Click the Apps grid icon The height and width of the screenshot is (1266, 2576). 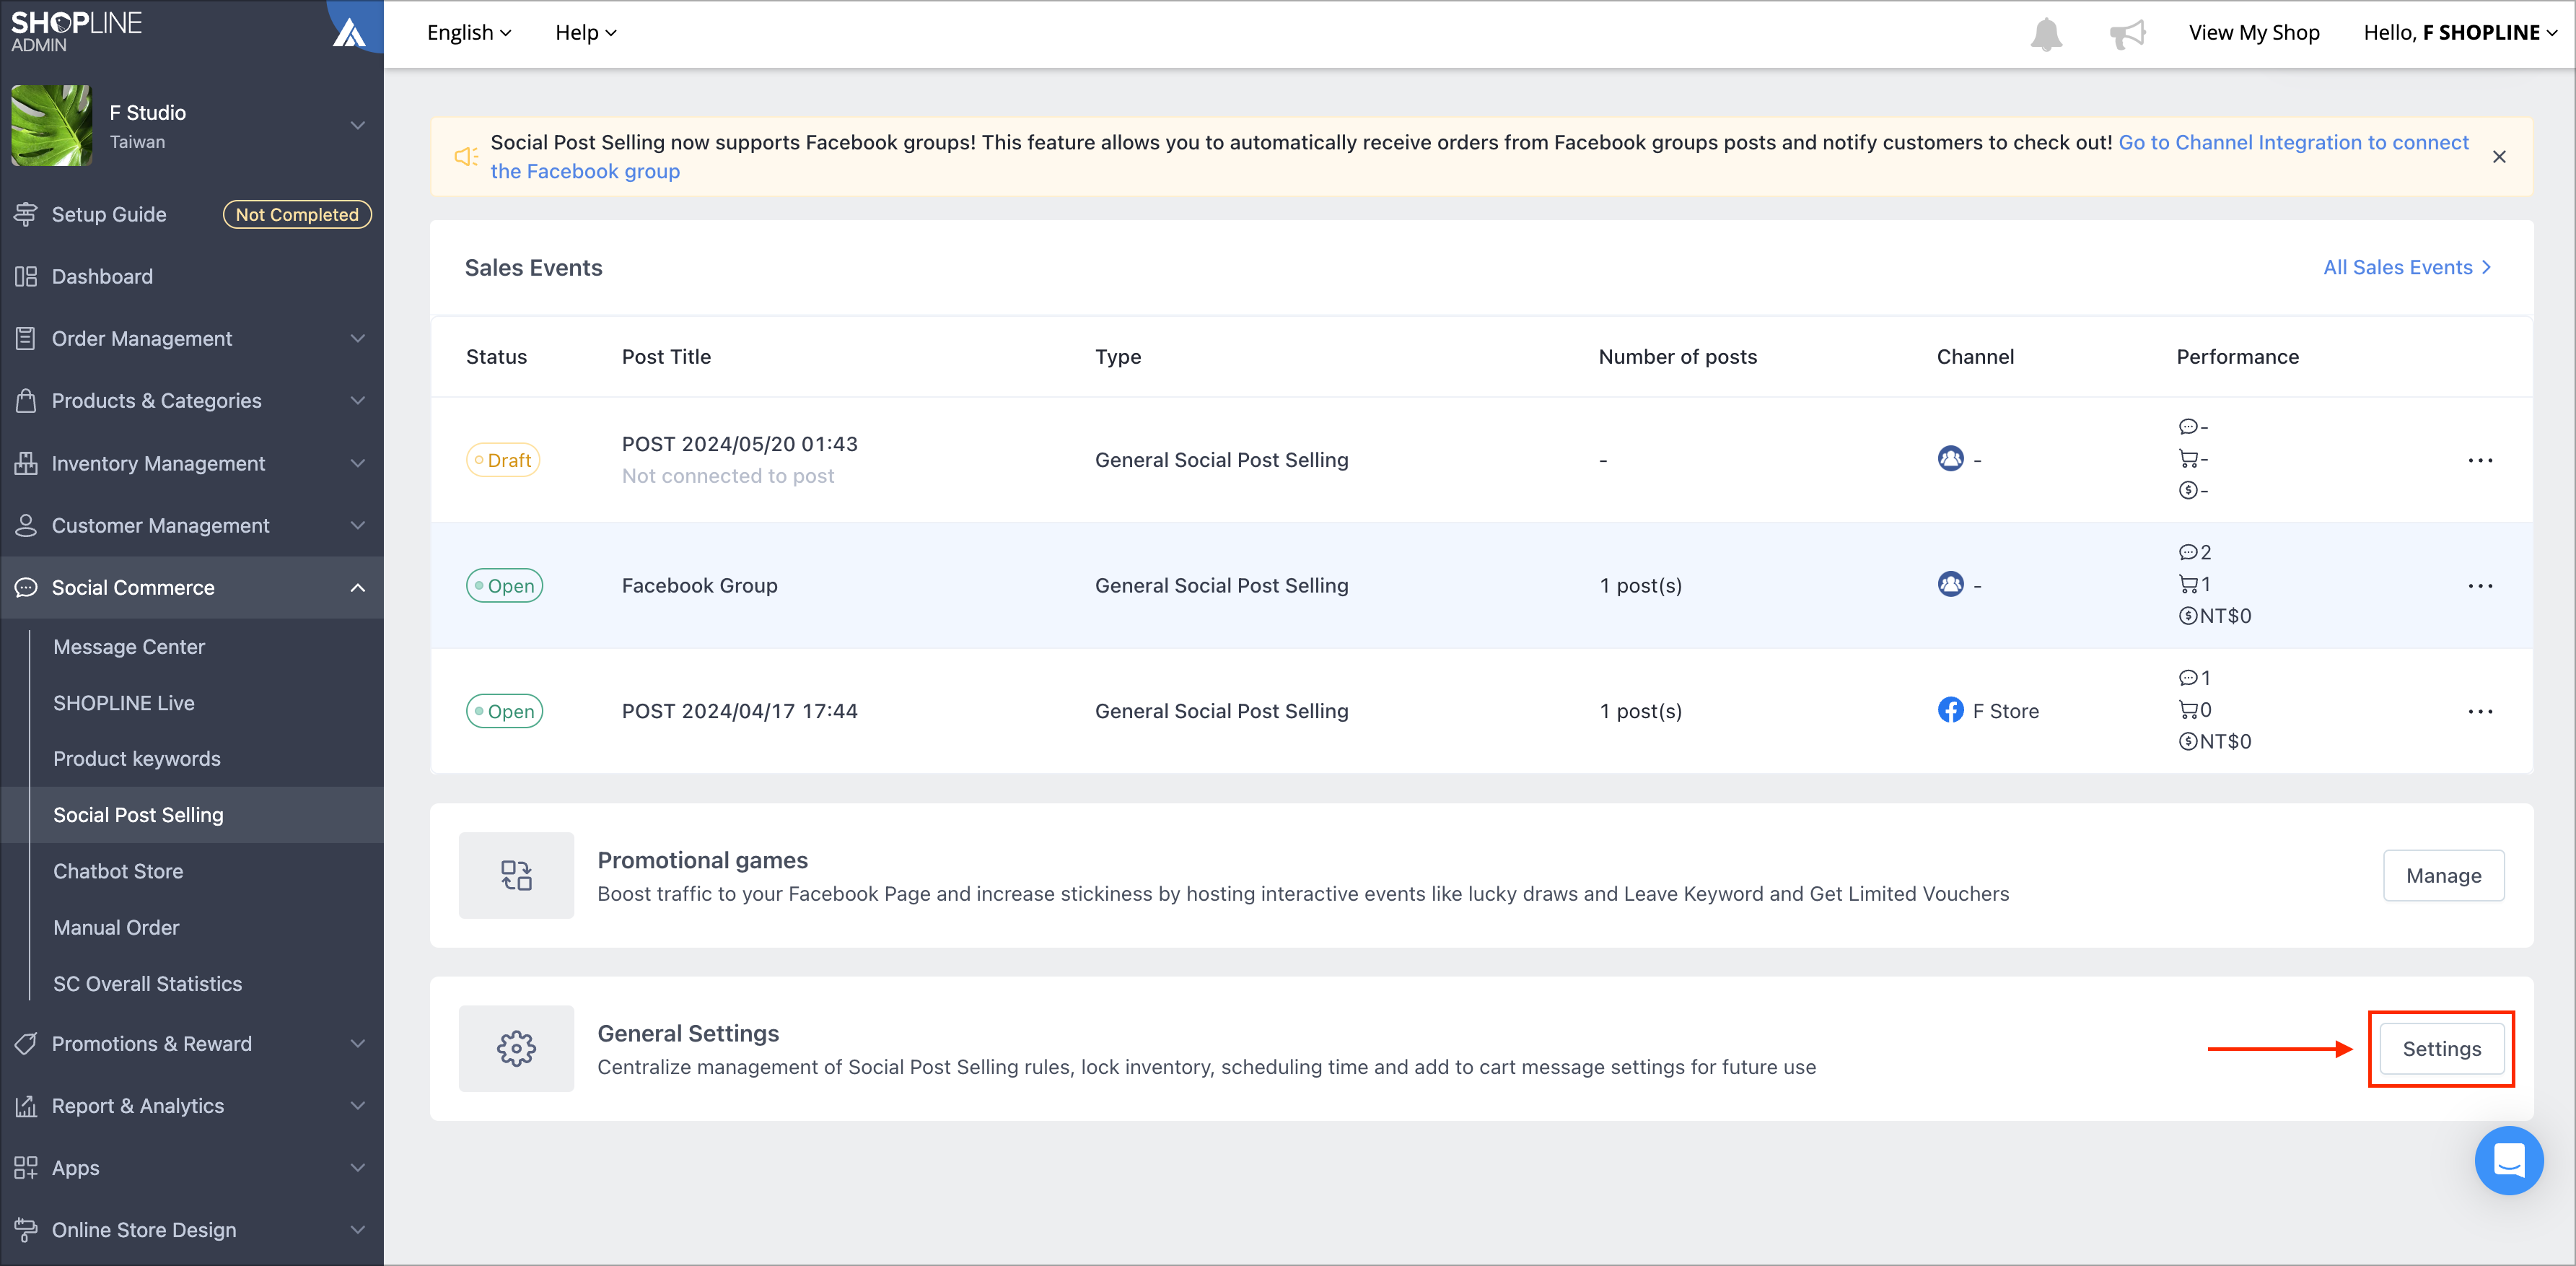pos(26,1167)
